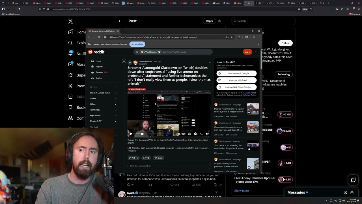Switch to the Streamer Asmongold Chrome tab
362x204 pixels.
pyautogui.click(x=103, y=31)
